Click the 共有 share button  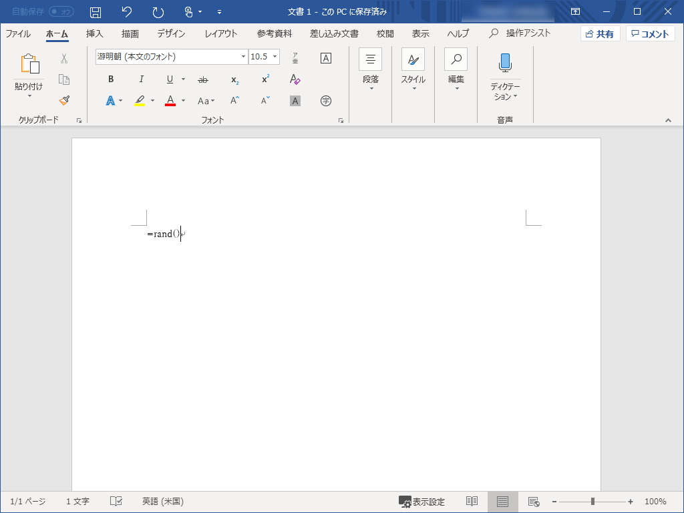coord(600,33)
